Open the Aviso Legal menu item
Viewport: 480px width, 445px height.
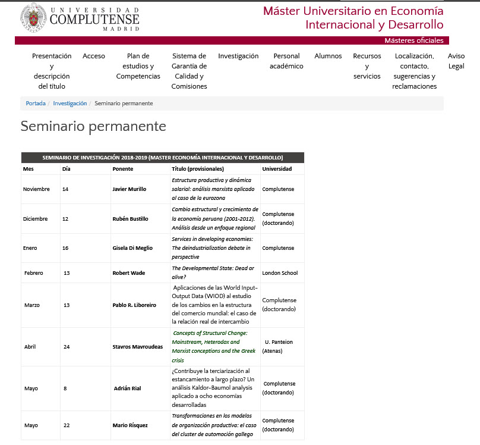click(456, 61)
